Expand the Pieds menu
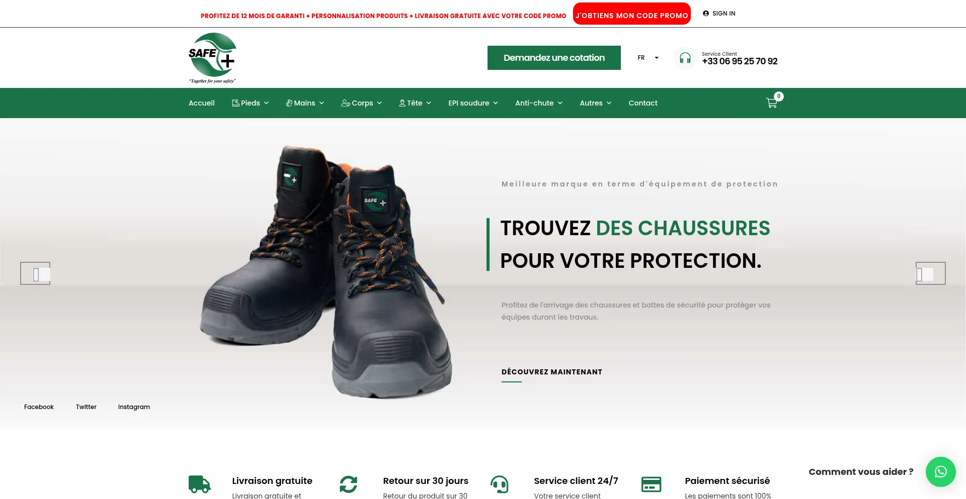This screenshot has height=499, width=966. tap(250, 103)
